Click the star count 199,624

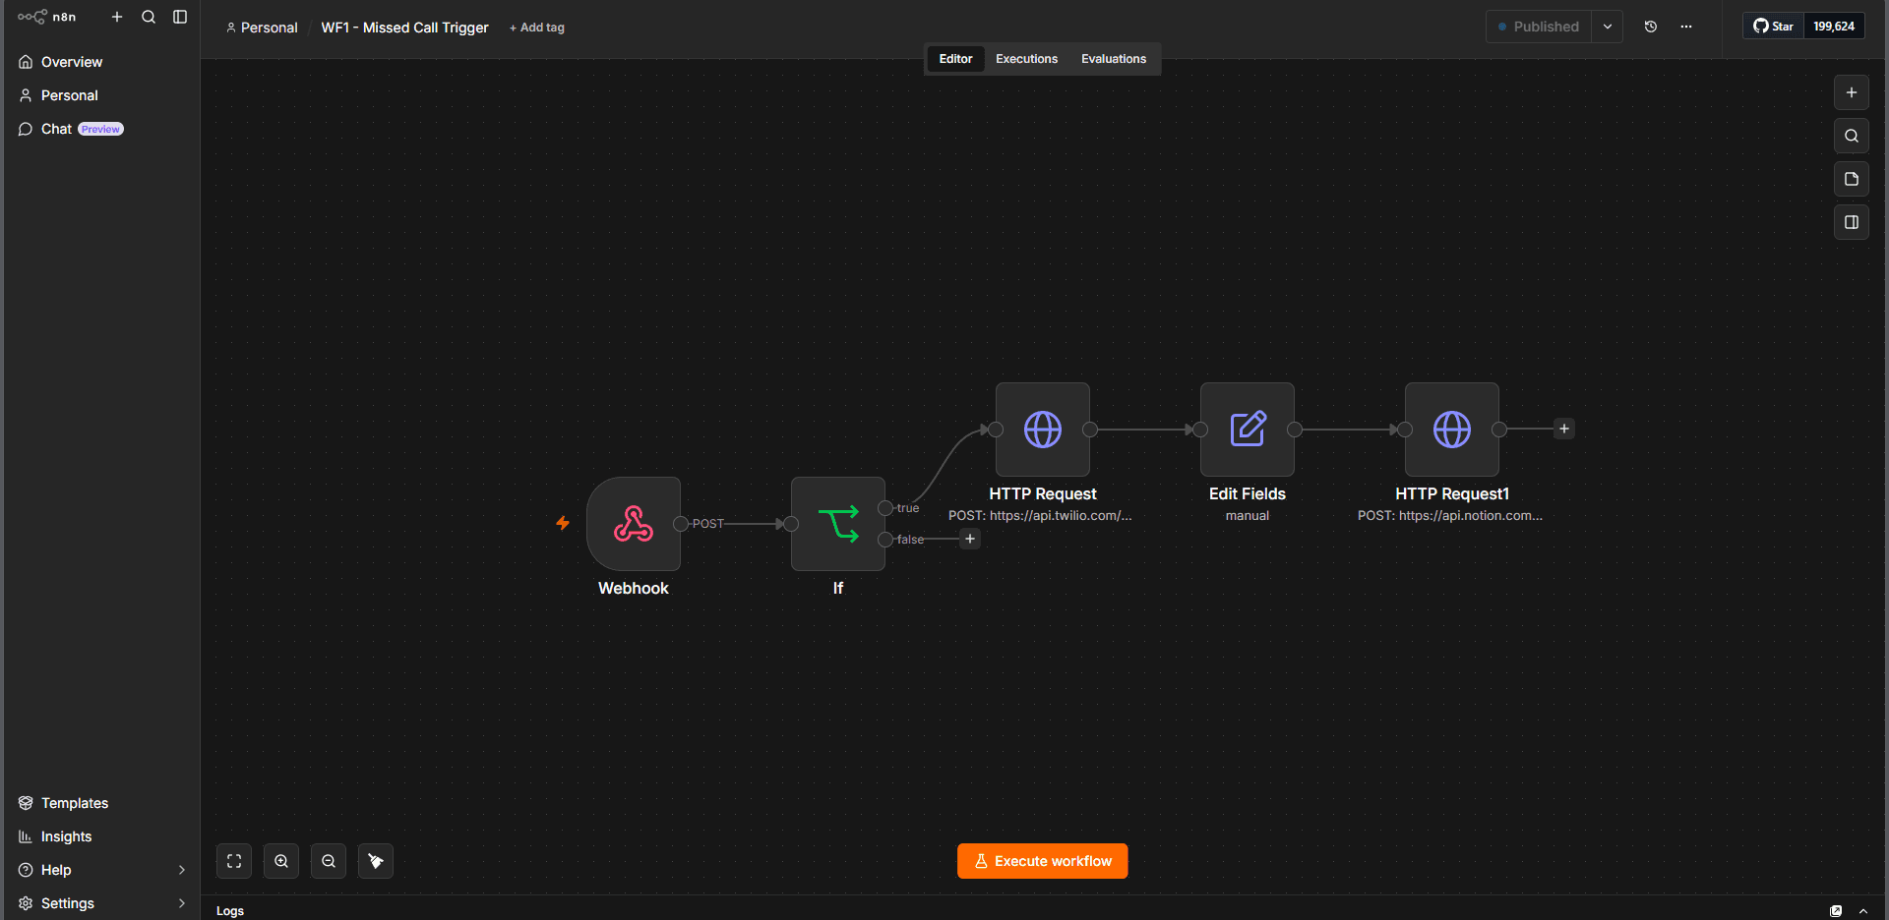[1834, 27]
